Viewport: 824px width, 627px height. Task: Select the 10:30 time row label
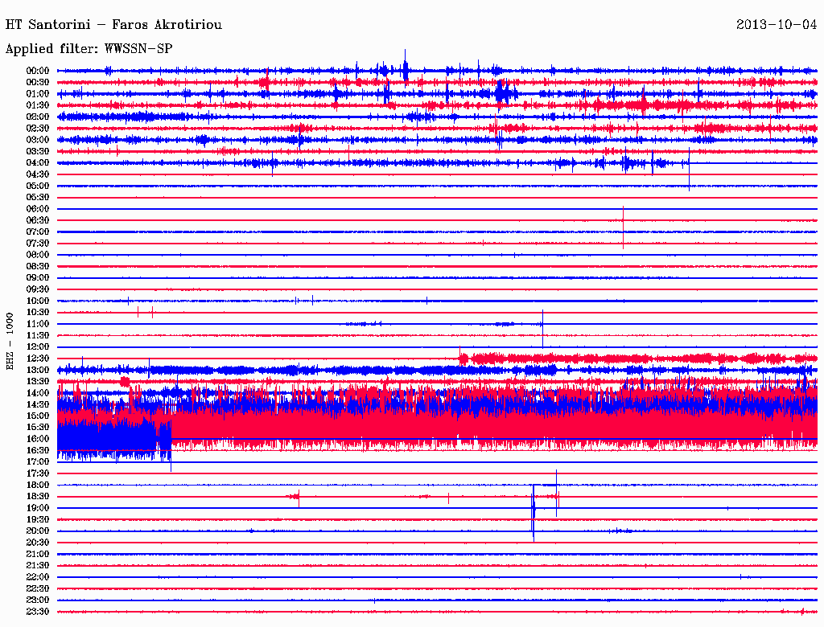click(38, 313)
